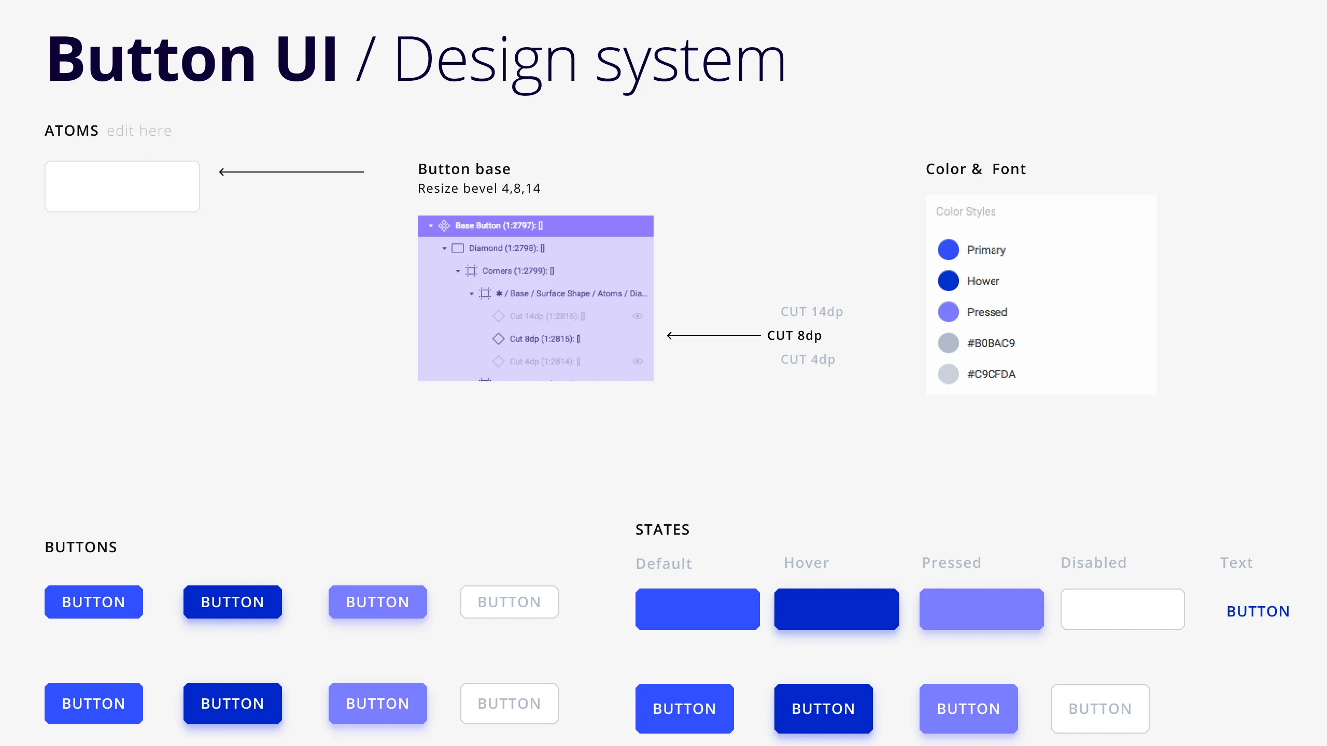
Task: Click the blank lavender button below Pressed label
Action: (982, 609)
